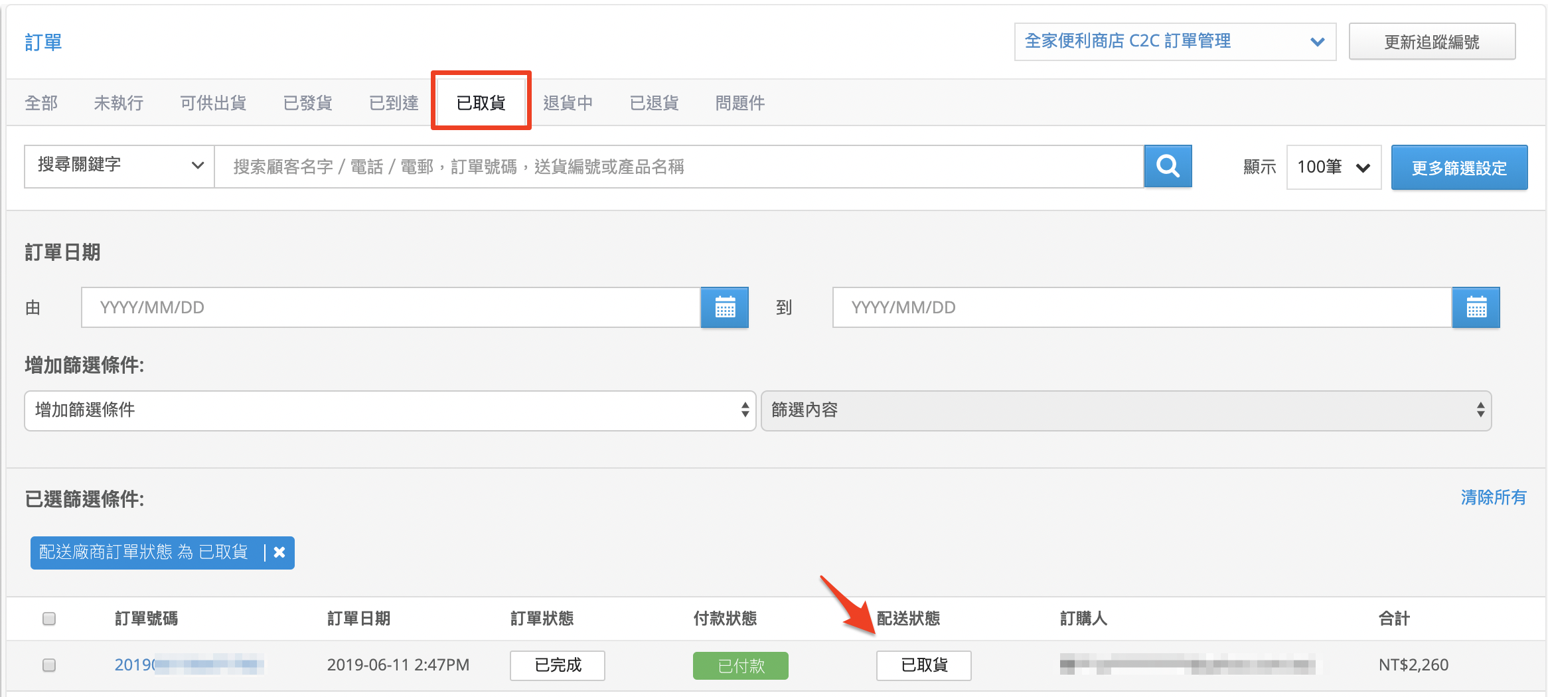The width and height of the screenshot is (1548, 697).
Task: Toggle the select-all orders checkbox in header
Action: pos(49,619)
